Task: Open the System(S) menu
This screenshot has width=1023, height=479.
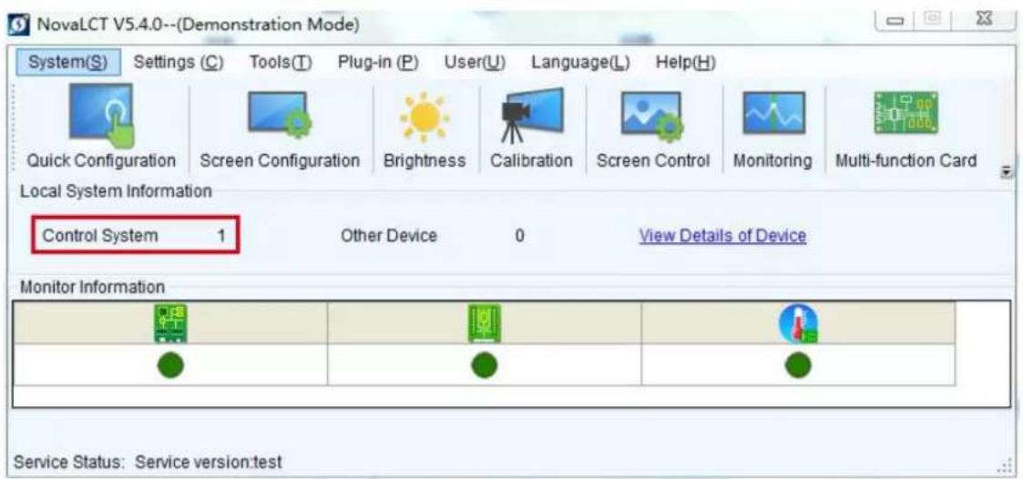Action: click(68, 63)
